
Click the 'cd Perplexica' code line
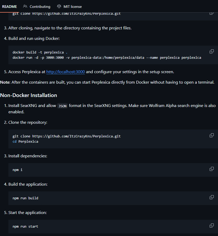(25, 141)
